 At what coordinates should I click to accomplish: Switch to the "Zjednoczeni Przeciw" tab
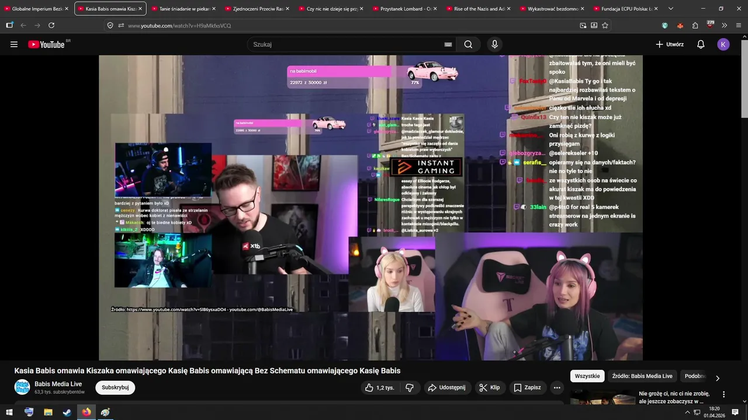point(258,9)
